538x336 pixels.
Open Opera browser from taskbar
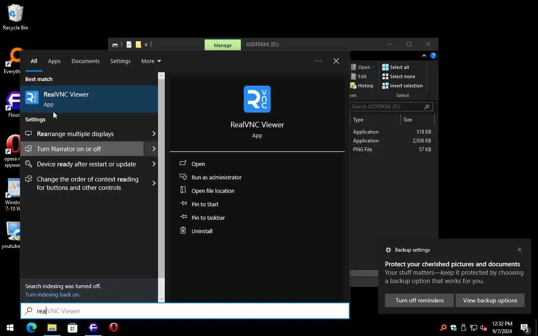pos(113,328)
